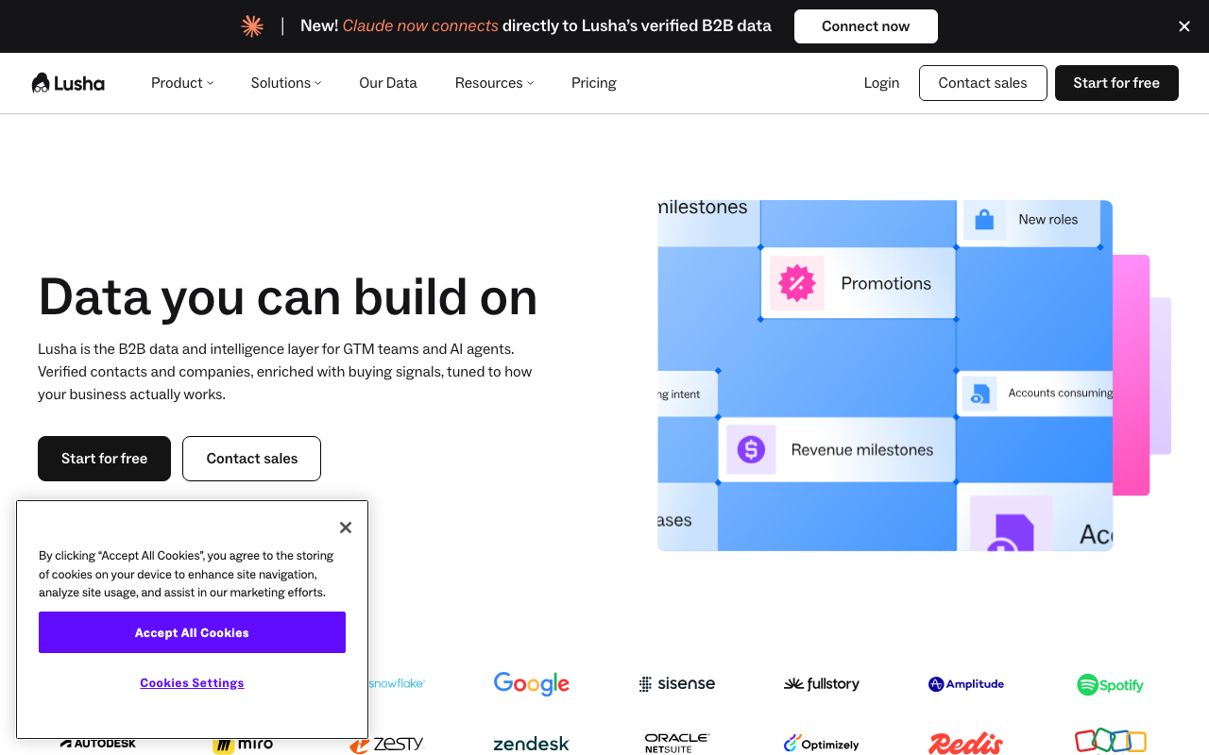Go to Pricing
Screen dimensions: 1209x755
(x=594, y=83)
